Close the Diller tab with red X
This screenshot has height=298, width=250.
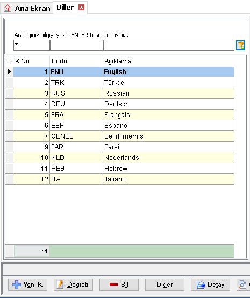pyautogui.click(x=81, y=8)
